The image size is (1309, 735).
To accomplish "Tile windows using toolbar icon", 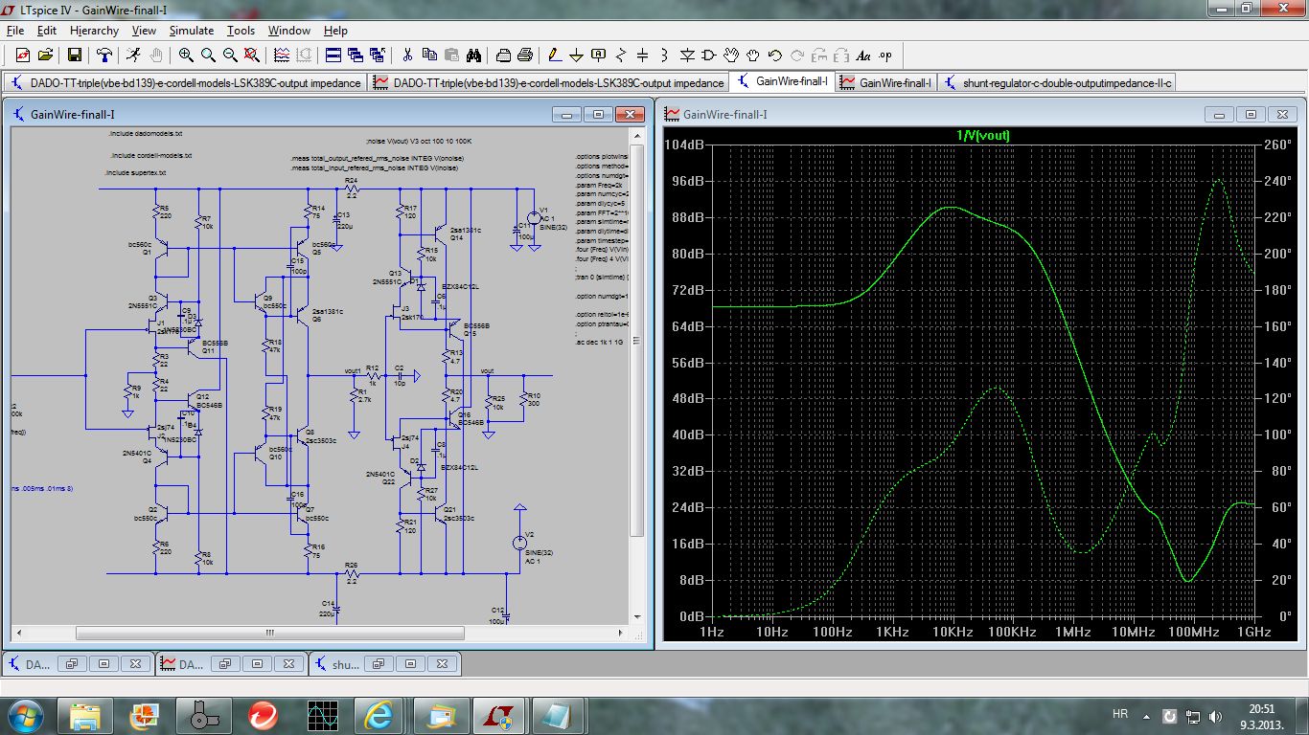I will tap(333, 56).
